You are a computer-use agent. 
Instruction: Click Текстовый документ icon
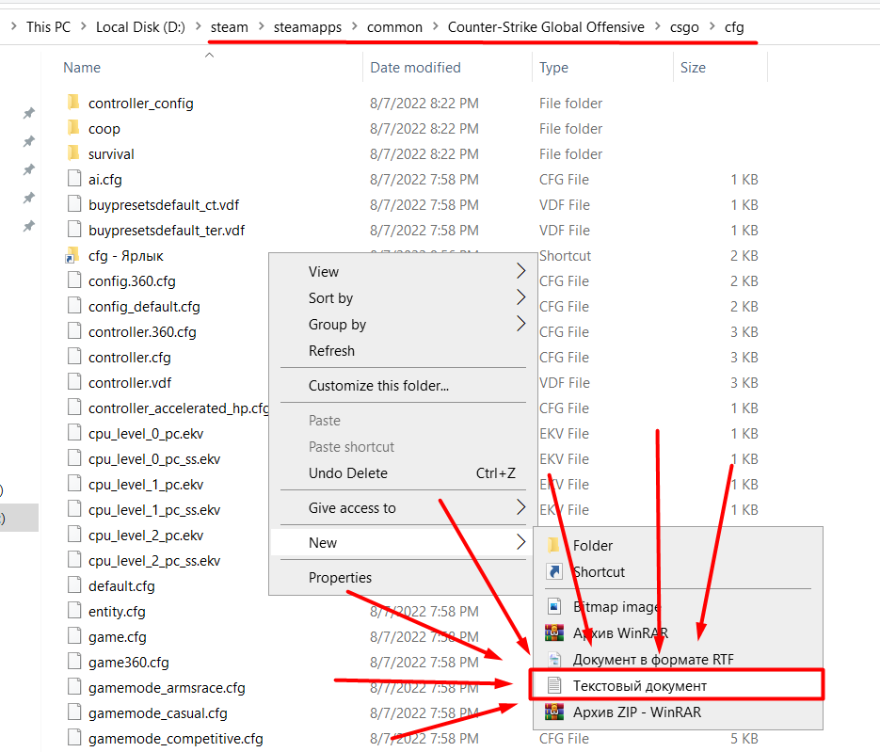(x=554, y=685)
